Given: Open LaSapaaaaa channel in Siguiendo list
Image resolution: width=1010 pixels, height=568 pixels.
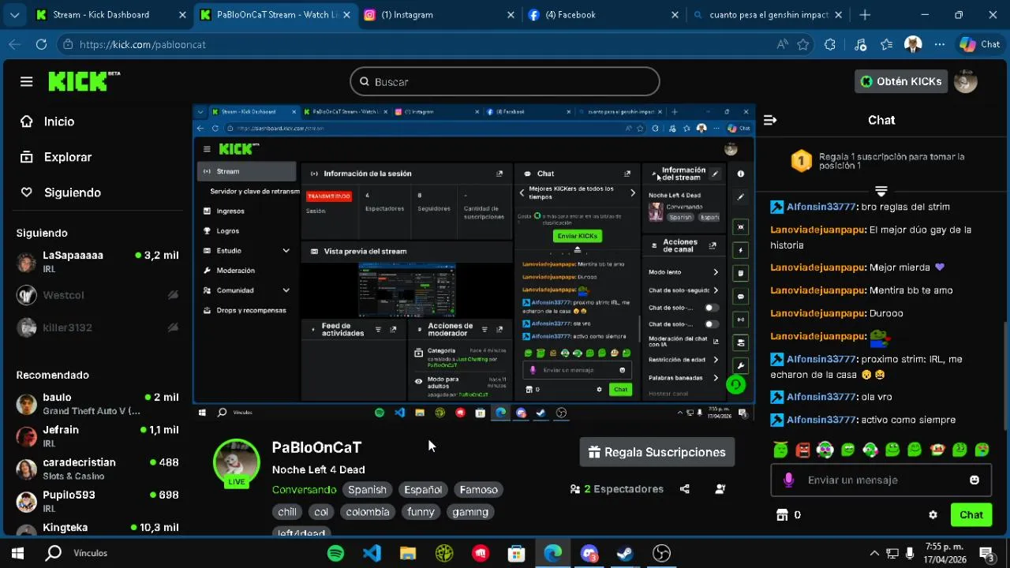Looking at the screenshot, I should (x=98, y=262).
